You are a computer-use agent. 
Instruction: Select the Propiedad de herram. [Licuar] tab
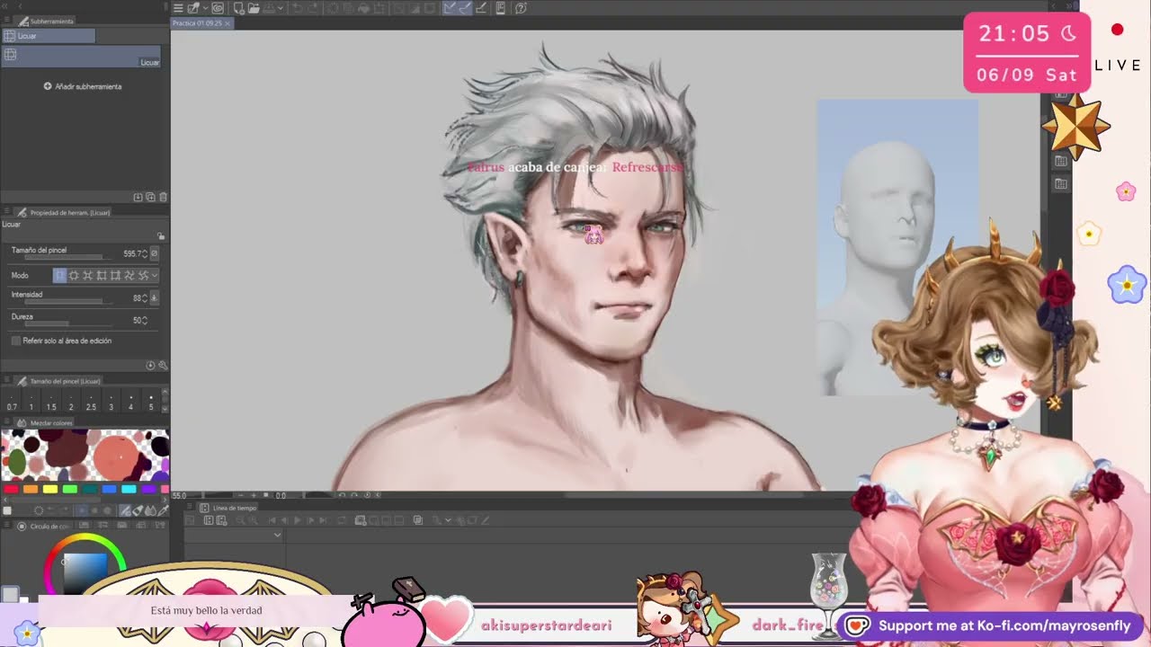tap(63, 213)
